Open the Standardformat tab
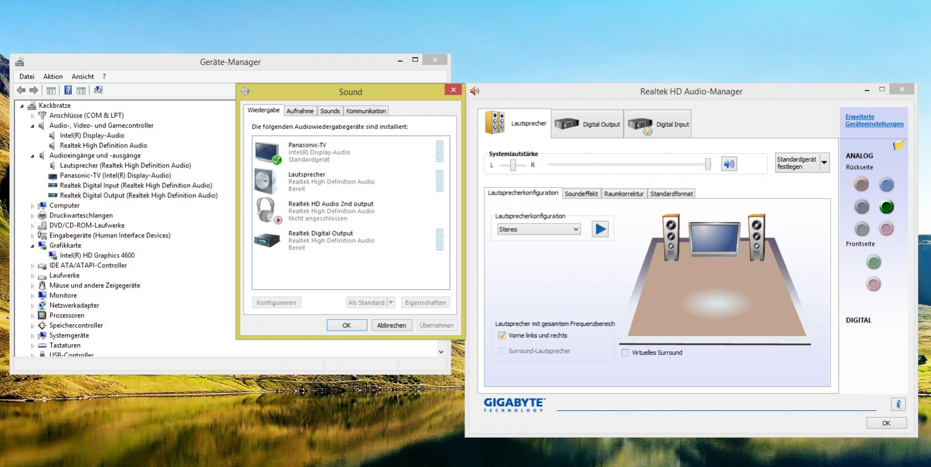This screenshot has width=931, height=467. pyautogui.click(x=672, y=193)
